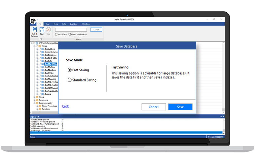Open the Help ribbon tab
Image resolution: width=255 pixels, height=161 pixels.
pos(64,24)
